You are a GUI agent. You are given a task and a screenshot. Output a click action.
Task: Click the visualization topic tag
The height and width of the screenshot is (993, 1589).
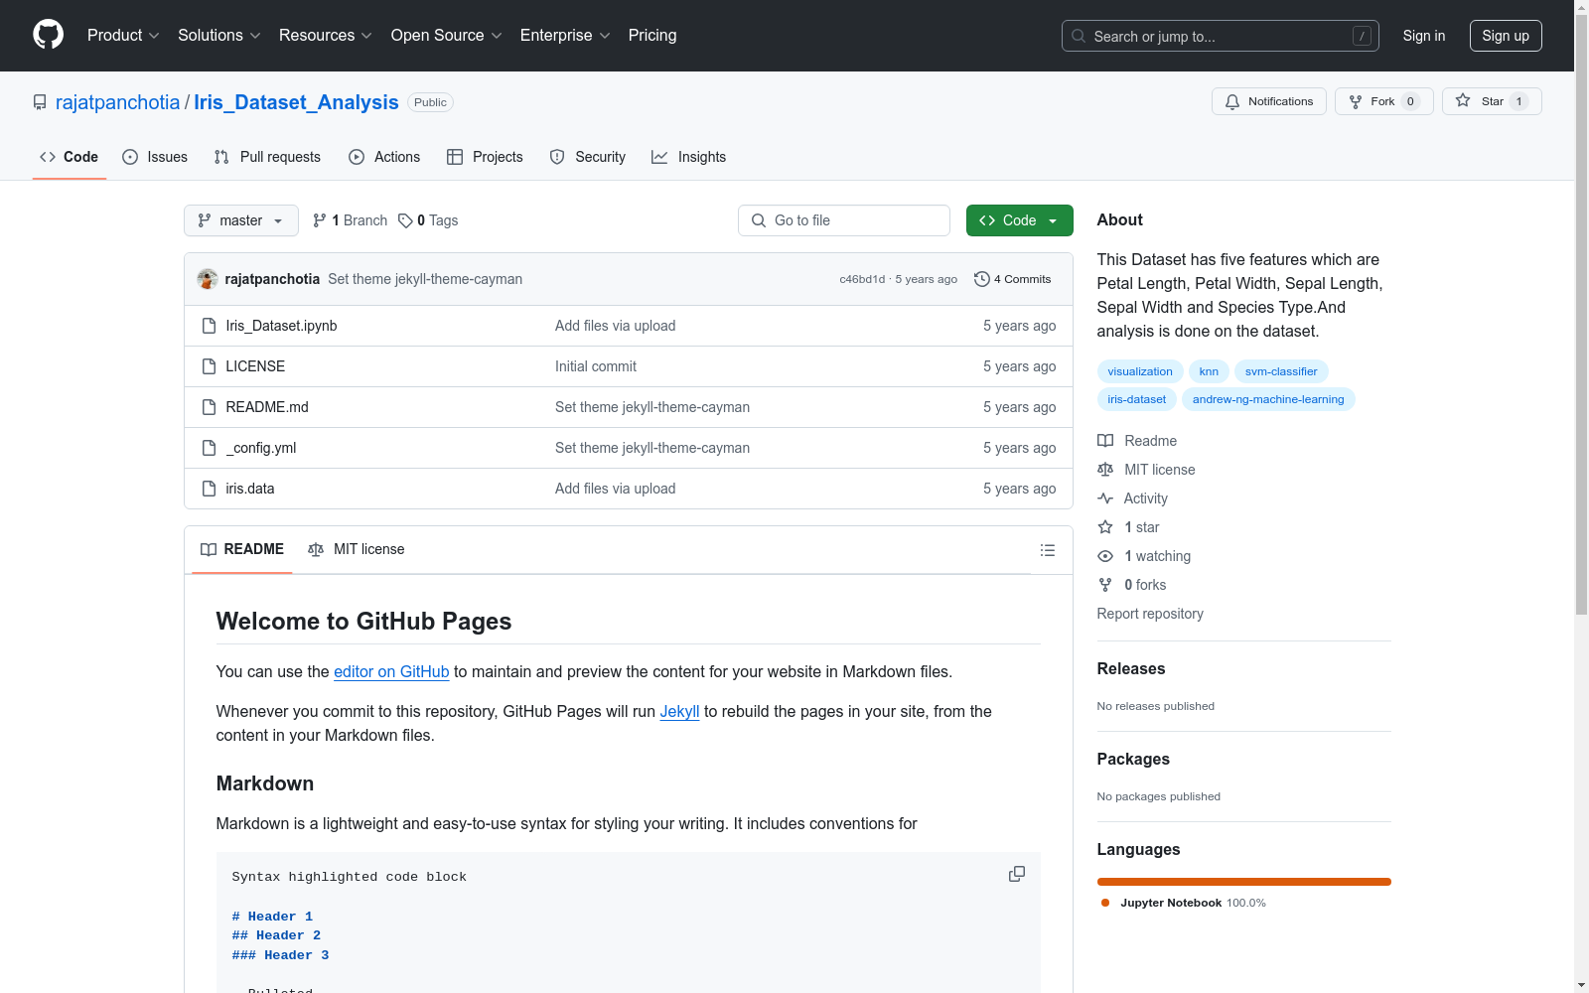[x=1140, y=371]
